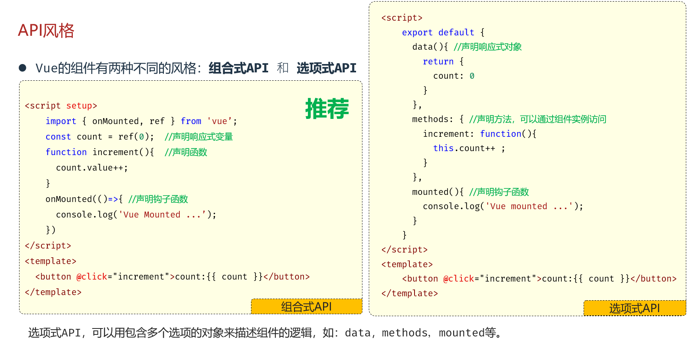The height and width of the screenshot is (342, 695).
Task: Click '<template>' in the right code panel
Action: coord(407,264)
